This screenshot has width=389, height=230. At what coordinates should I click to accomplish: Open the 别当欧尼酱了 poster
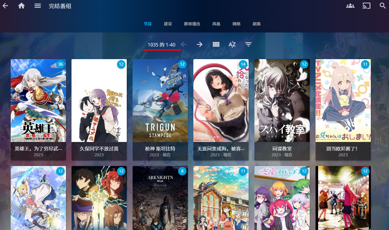tap(343, 100)
